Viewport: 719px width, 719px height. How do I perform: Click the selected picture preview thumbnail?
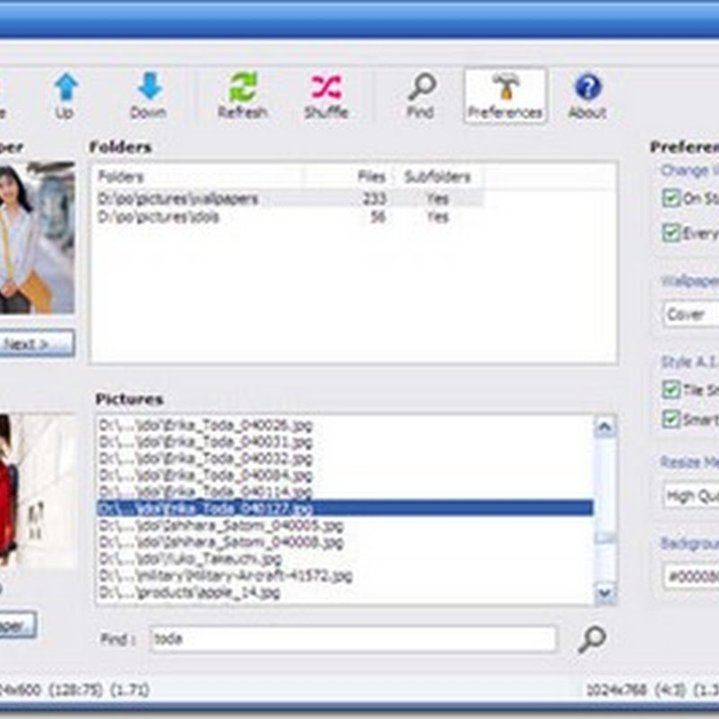tap(37, 491)
